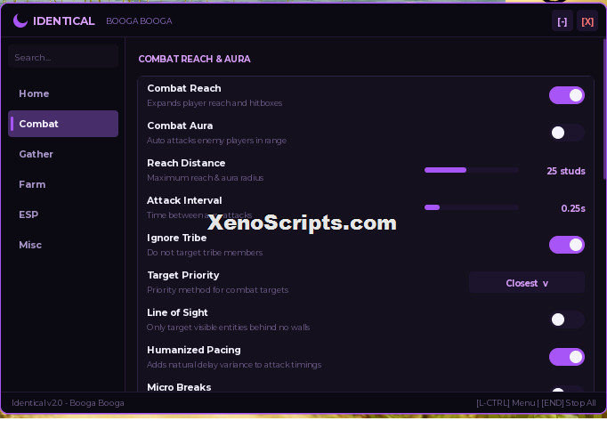Click '[L-CTRL] Menu | [END] Stop All' text
Viewport: 607px width, 445px height.
(x=536, y=403)
